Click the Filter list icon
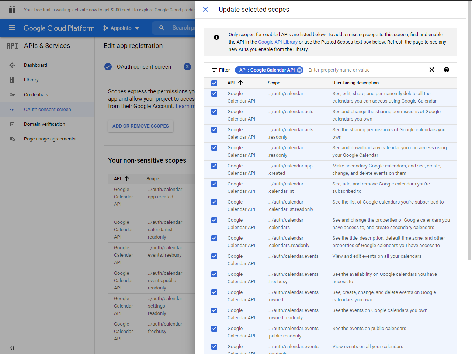The width and height of the screenshot is (472, 354). coord(214,70)
